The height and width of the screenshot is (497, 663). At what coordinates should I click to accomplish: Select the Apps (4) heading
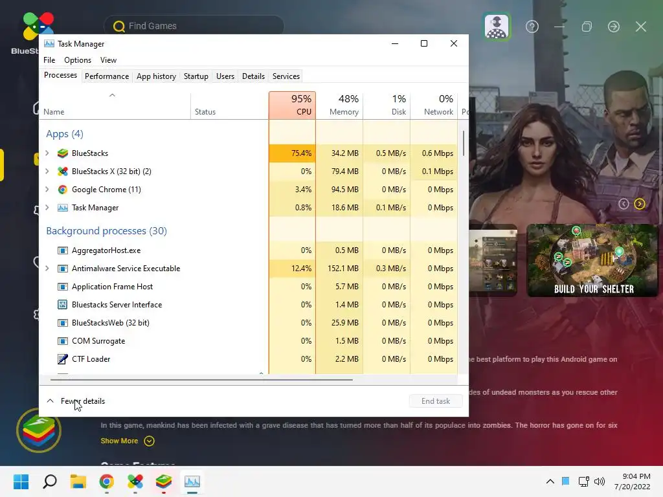click(x=65, y=134)
